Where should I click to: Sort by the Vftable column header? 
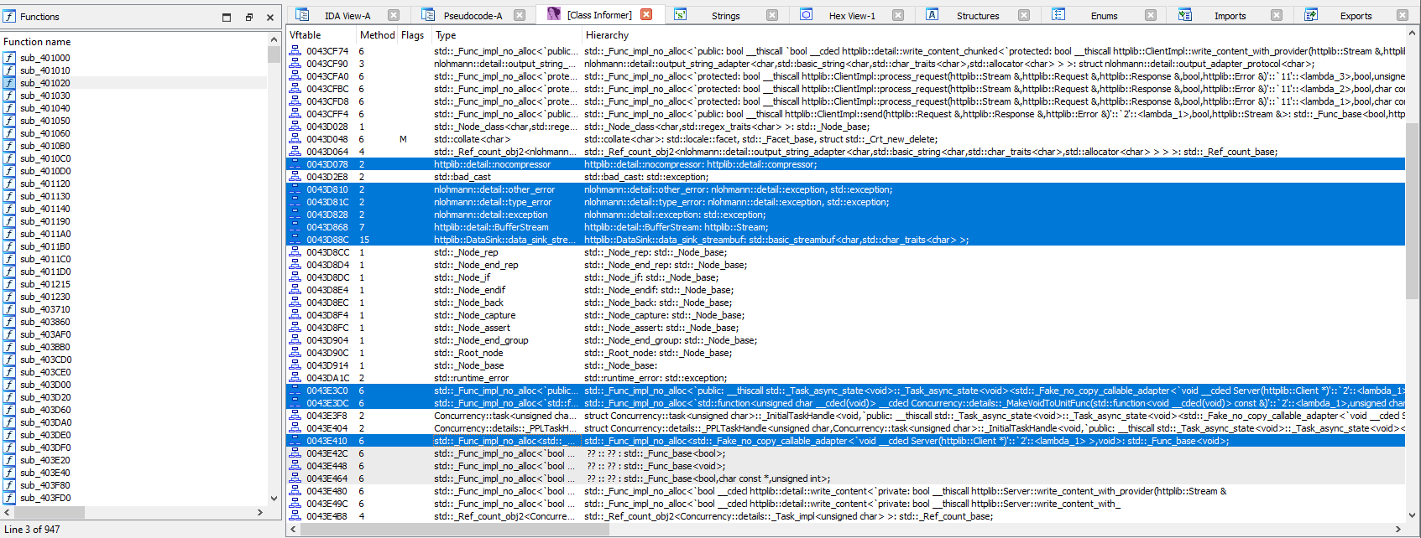tap(306, 35)
